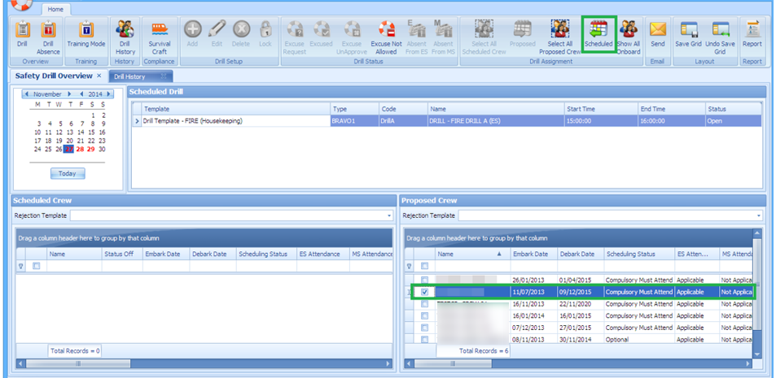Click Show All Onboard icon

629,37
